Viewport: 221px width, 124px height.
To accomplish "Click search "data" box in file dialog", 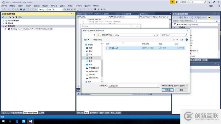I will coord(174,35).
